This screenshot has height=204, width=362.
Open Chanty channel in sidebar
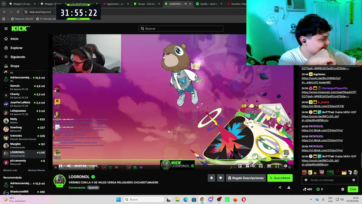tap(24, 96)
